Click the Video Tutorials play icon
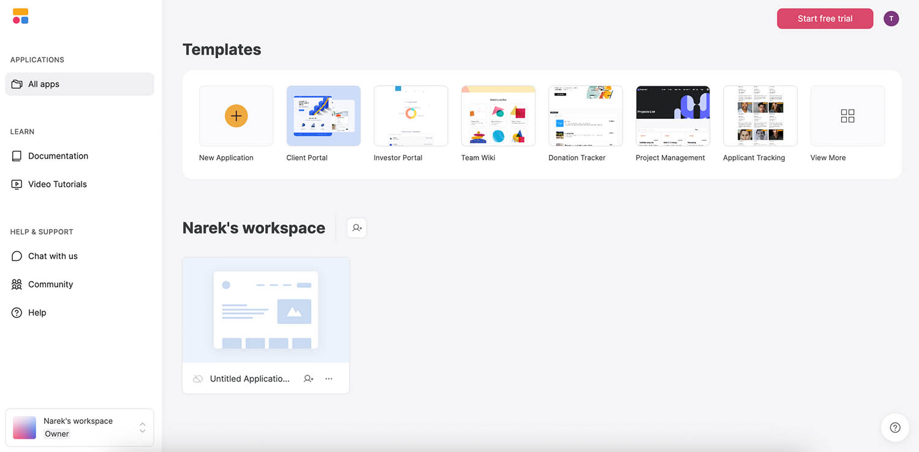The width and height of the screenshot is (919, 452). tap(17, 184)
